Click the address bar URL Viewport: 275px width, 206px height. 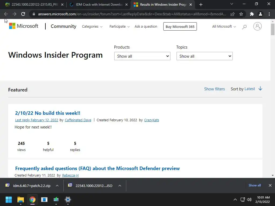132,14
